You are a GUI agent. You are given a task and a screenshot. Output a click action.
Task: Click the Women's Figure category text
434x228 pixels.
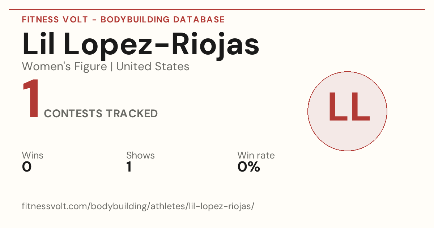[x=64, y=67]
